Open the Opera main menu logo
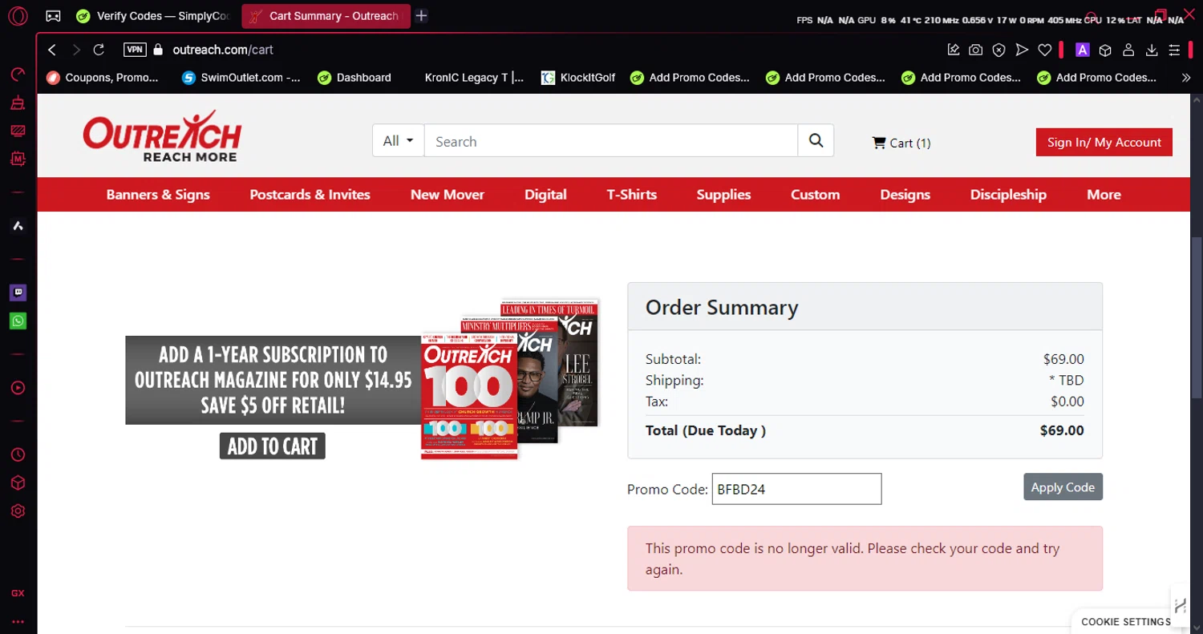The width and height of the screenshot is (1203, 634). point(18,16)
